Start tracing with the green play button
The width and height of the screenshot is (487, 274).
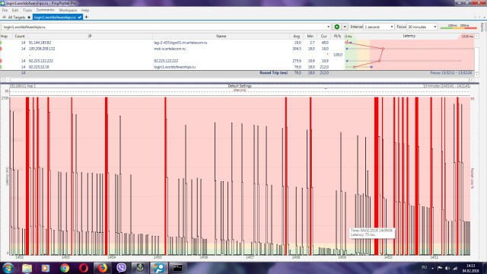336,27
